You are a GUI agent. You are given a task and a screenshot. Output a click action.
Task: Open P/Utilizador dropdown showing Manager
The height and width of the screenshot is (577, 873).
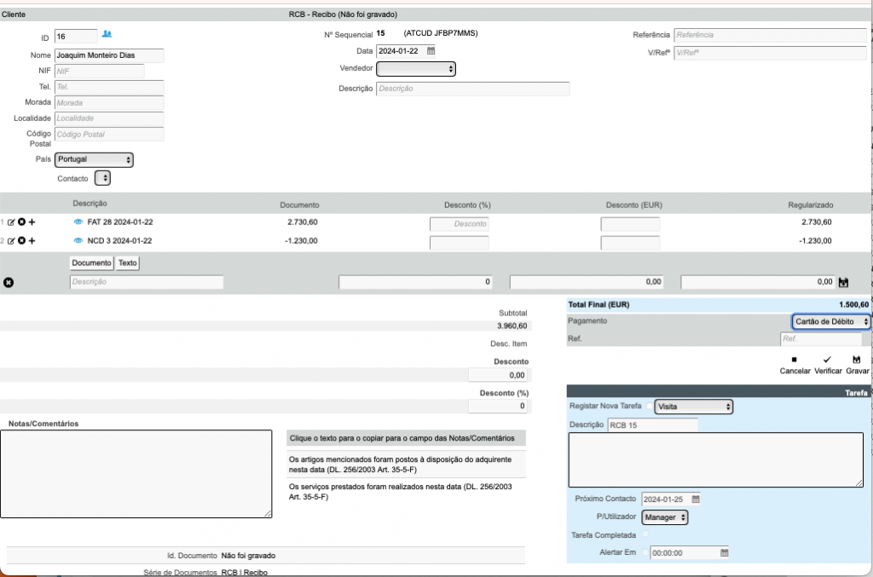[665, 517]
